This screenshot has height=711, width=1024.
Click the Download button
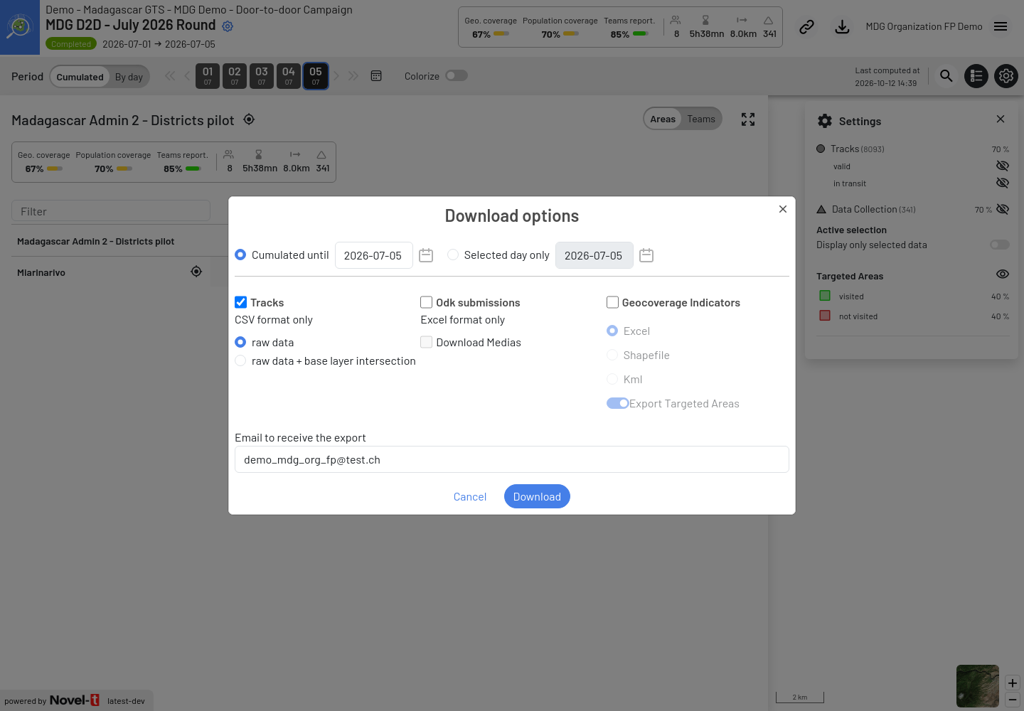pos(537,496)
